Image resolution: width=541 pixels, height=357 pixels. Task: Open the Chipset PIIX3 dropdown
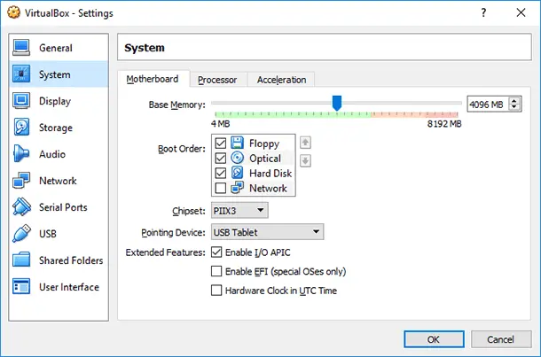(239, 210)
